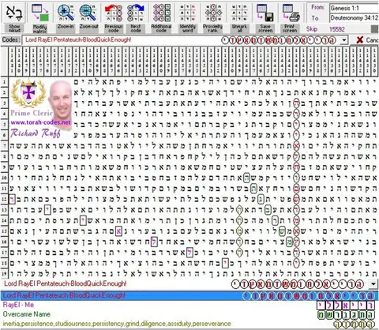379x330 pixels.
Task: Click the www.torah-codes.net link
Action: [40, 122]
